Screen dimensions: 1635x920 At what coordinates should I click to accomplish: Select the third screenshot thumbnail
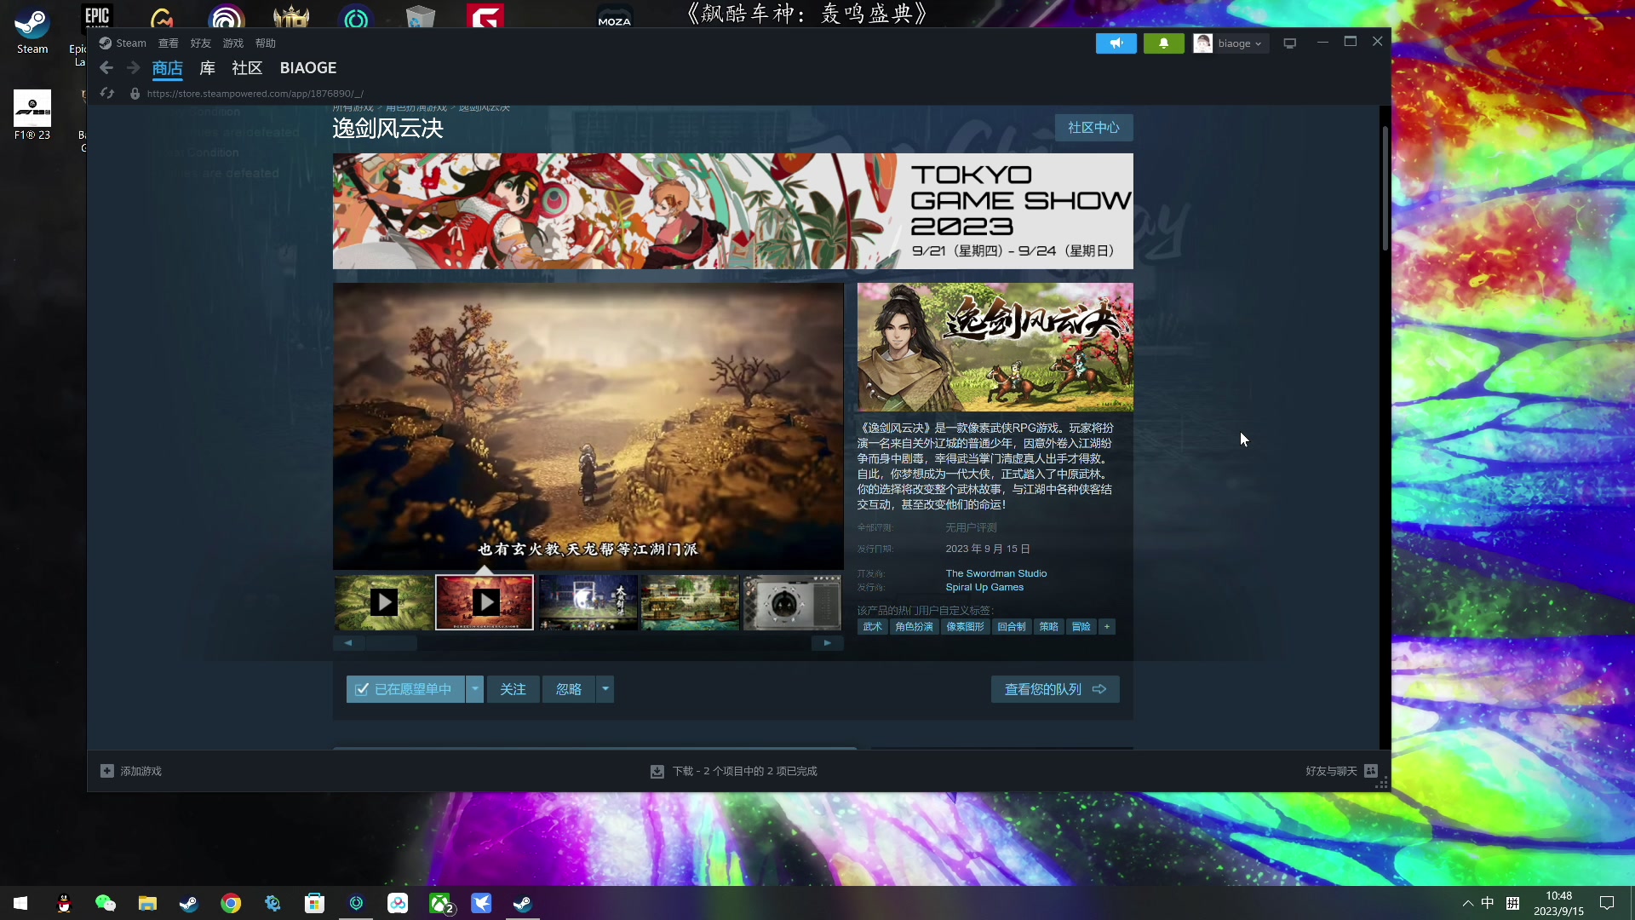[x=588, y=602]
